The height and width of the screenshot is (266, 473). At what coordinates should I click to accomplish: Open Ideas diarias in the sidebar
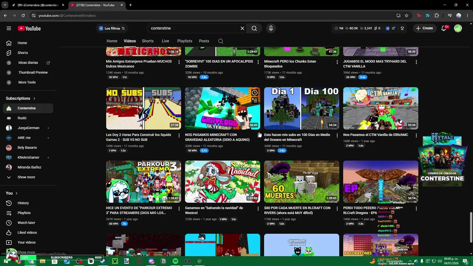(28, 63)
